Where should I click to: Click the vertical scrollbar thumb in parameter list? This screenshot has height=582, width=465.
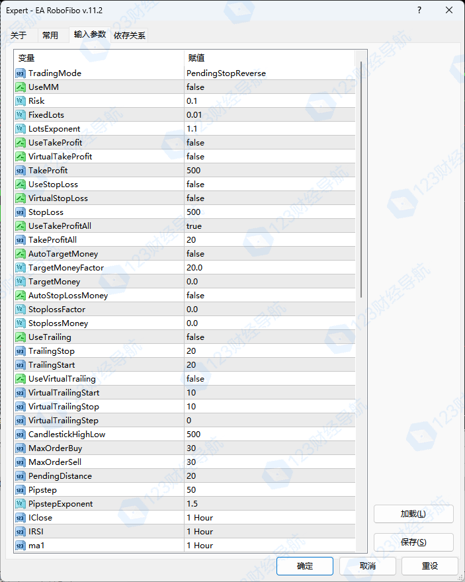(x=361, y=179)
